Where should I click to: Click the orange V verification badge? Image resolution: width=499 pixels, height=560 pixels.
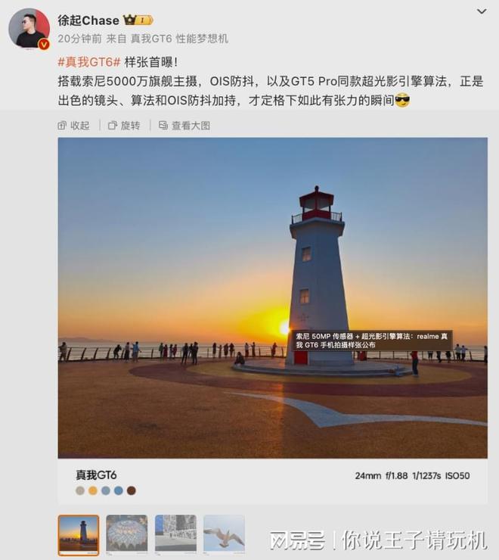[44, 45]
